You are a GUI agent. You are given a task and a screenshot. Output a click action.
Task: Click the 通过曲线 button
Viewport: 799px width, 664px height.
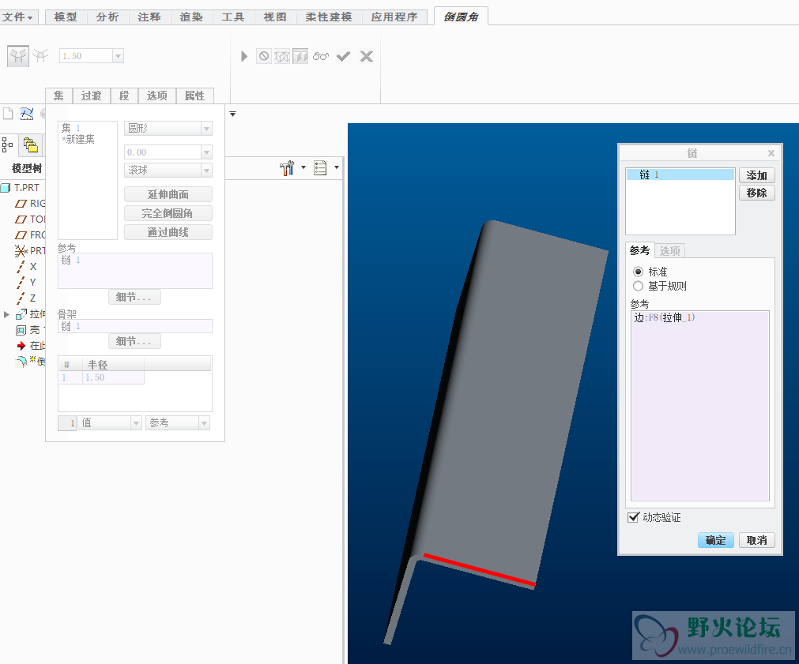(x=168, y=232)
